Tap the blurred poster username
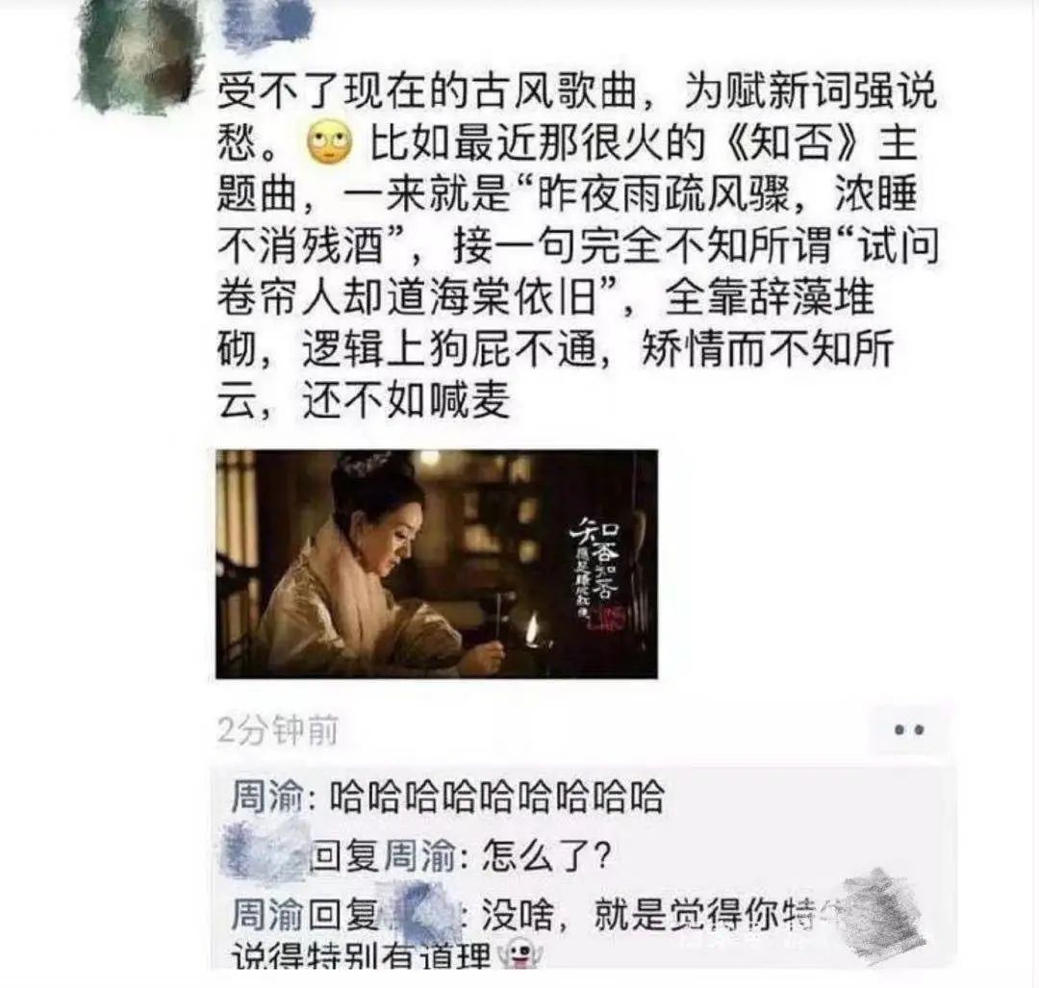 coord(268,23)
